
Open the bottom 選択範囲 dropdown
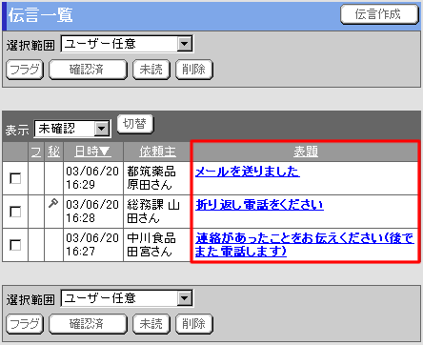[127, 298]
